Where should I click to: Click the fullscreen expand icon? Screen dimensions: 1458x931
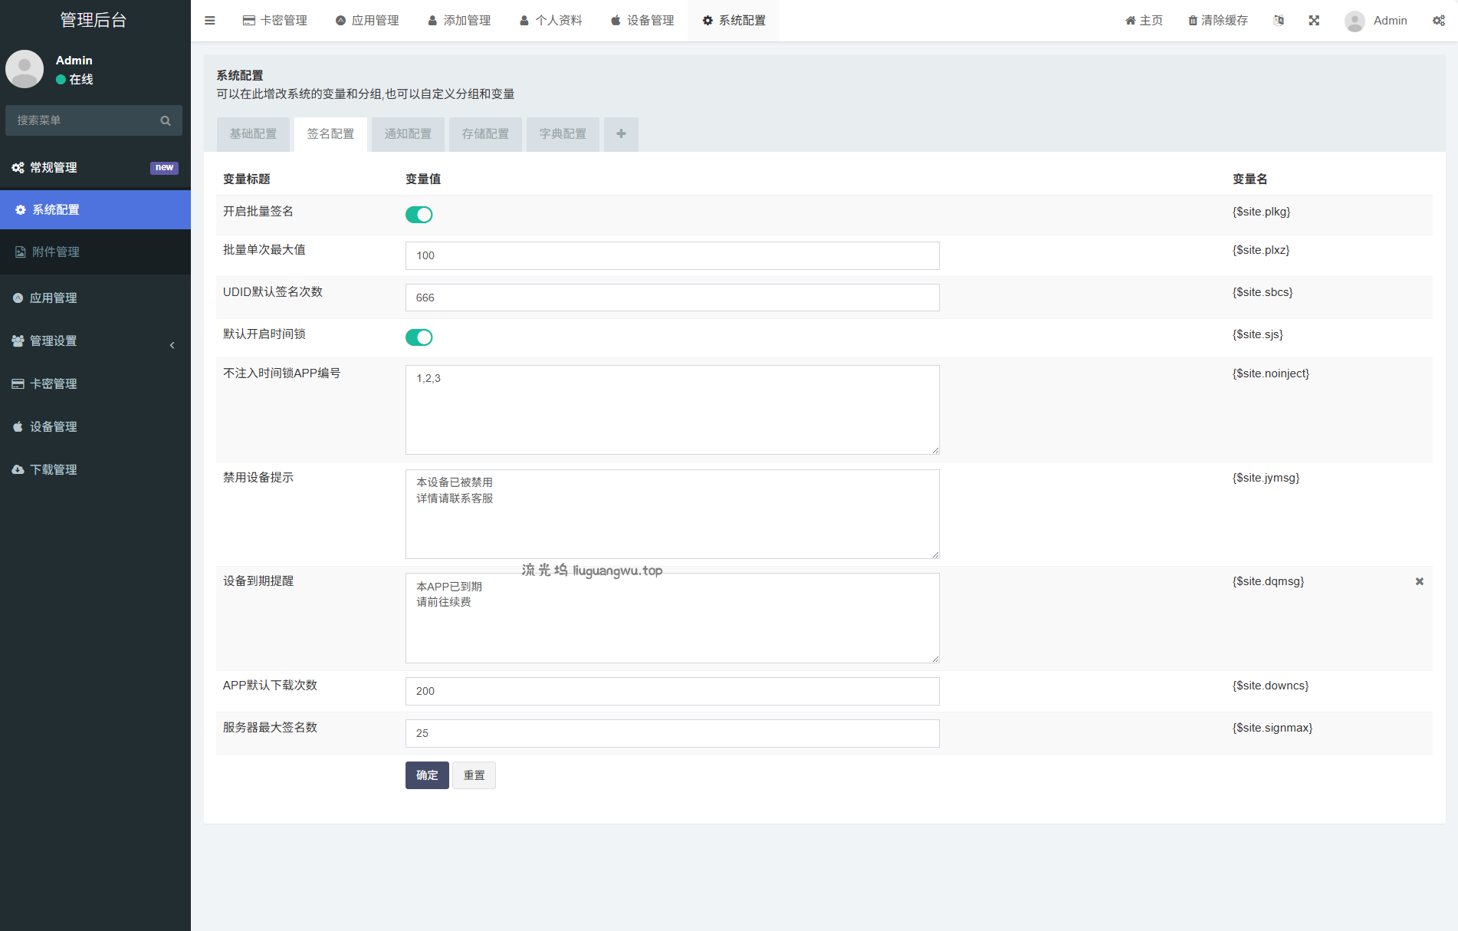1314,21
